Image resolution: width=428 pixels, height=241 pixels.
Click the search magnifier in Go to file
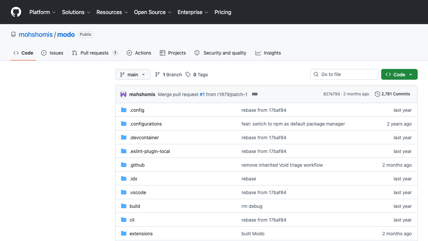click(x=316, y=74)
